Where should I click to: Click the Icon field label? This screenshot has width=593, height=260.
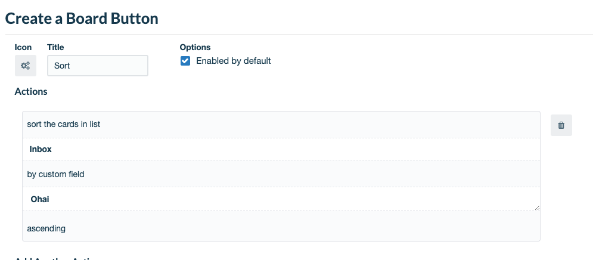(x=23, y=47)
